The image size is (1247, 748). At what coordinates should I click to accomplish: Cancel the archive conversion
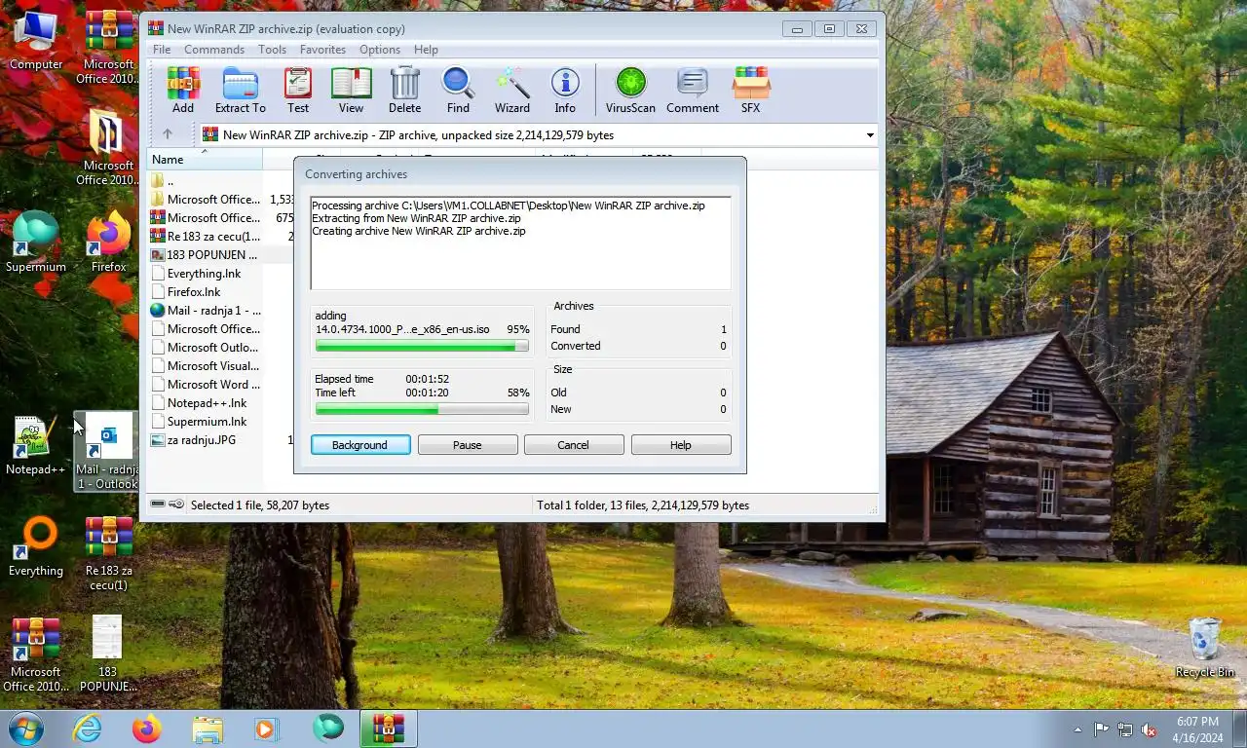tap(574, 445)
